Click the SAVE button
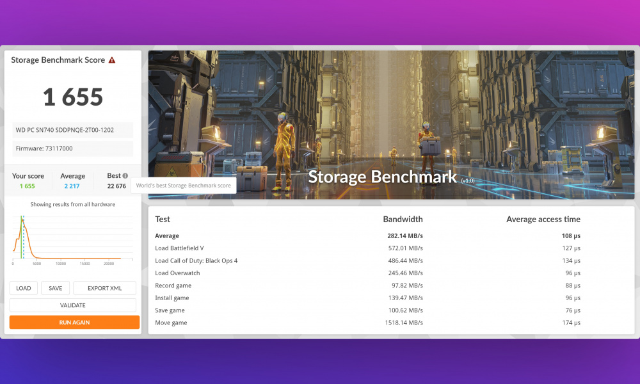Viewport: 640px width, 384px height. (56, 288)
